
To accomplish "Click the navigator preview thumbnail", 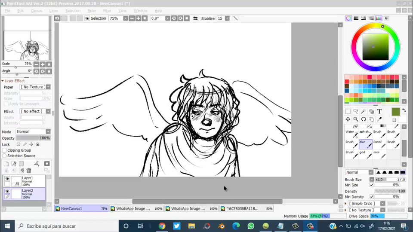I will click(26, 38).
